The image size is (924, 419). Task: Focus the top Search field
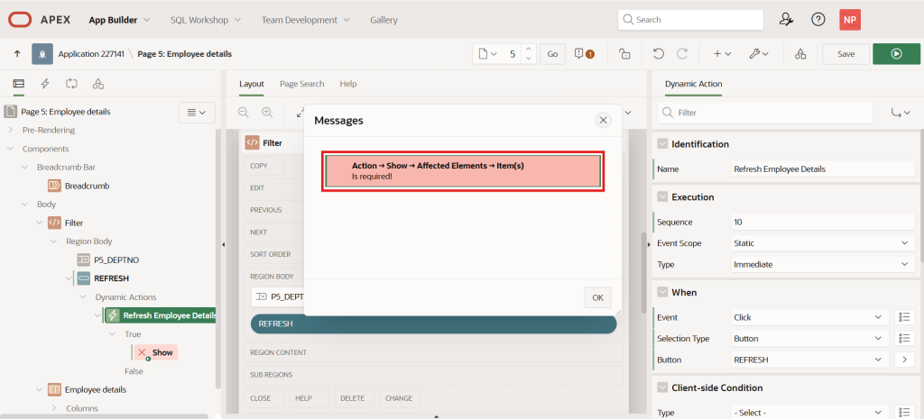point(690,20)
